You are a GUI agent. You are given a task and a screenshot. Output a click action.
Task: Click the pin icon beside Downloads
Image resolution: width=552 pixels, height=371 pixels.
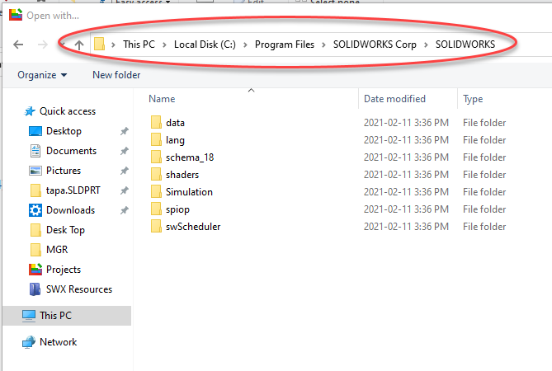tap(125, 210)
